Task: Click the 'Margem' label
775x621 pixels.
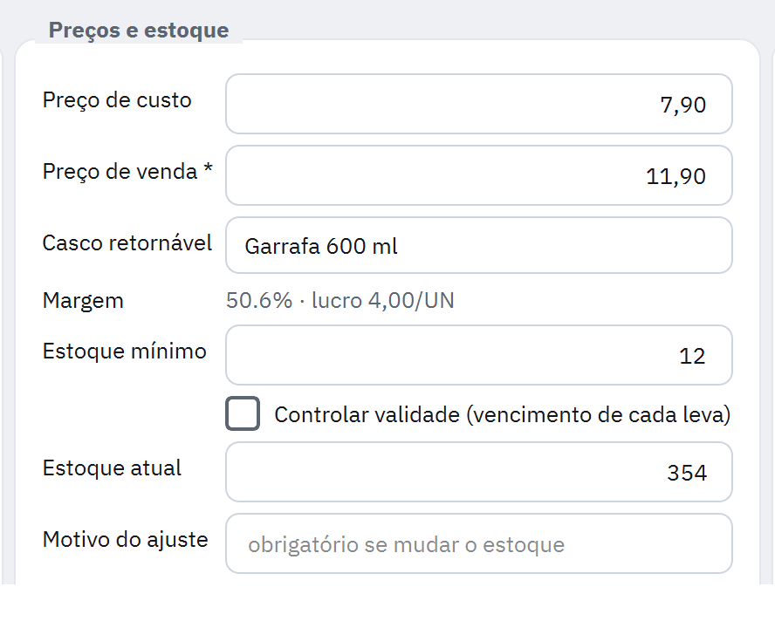Action: [83, 301]
